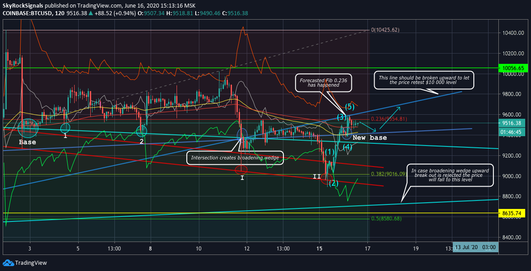This screenshot has width=531, height=271.
Task: Click date tick 8 on time axis
Action: click(150, 248)
